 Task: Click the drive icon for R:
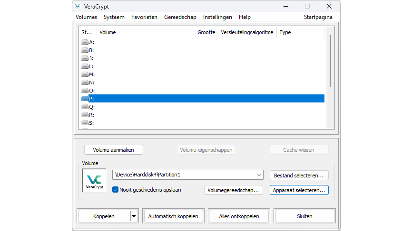(85, 115)
